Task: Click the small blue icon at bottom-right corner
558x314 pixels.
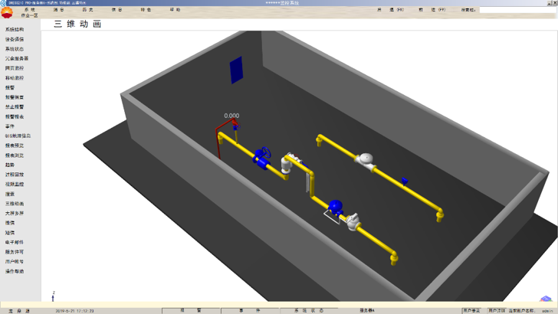Action: (x=546, y=299)
